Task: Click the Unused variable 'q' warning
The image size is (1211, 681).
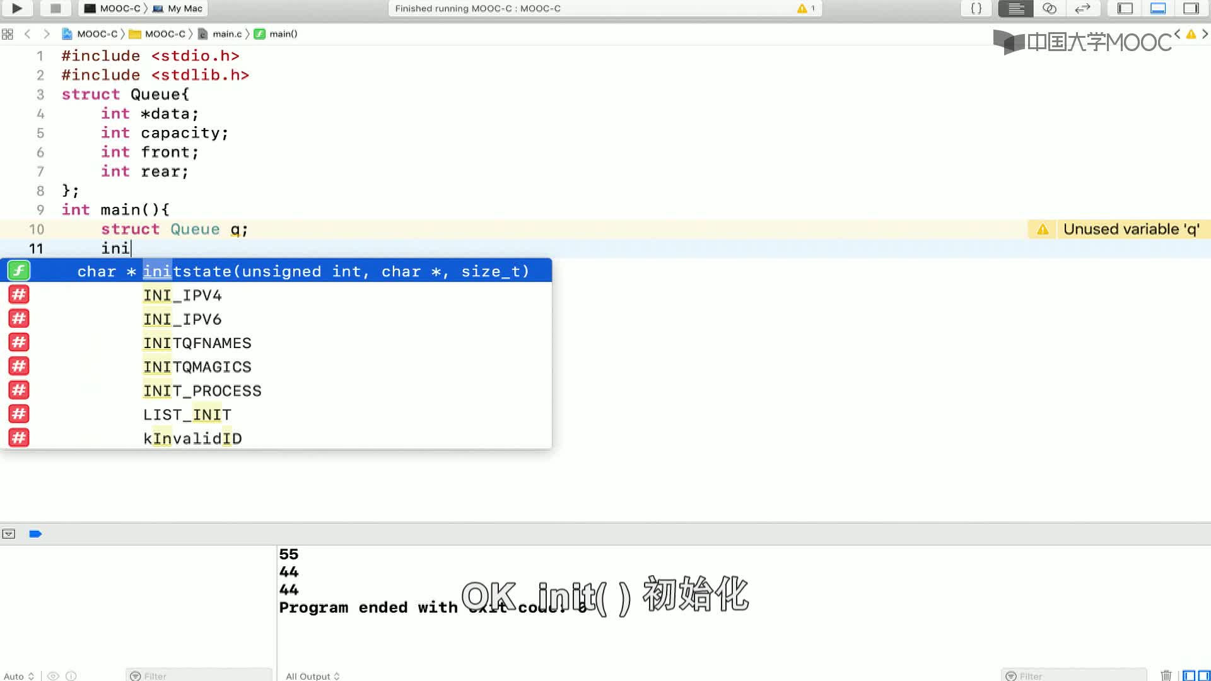Action: click(1120, 229)
